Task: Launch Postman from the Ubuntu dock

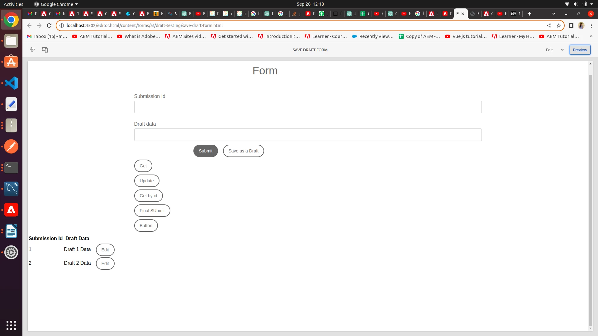Action: click(x=11, y=147)
